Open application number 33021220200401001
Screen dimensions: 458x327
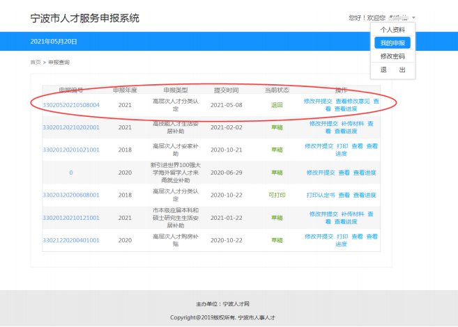coord(71,240)
